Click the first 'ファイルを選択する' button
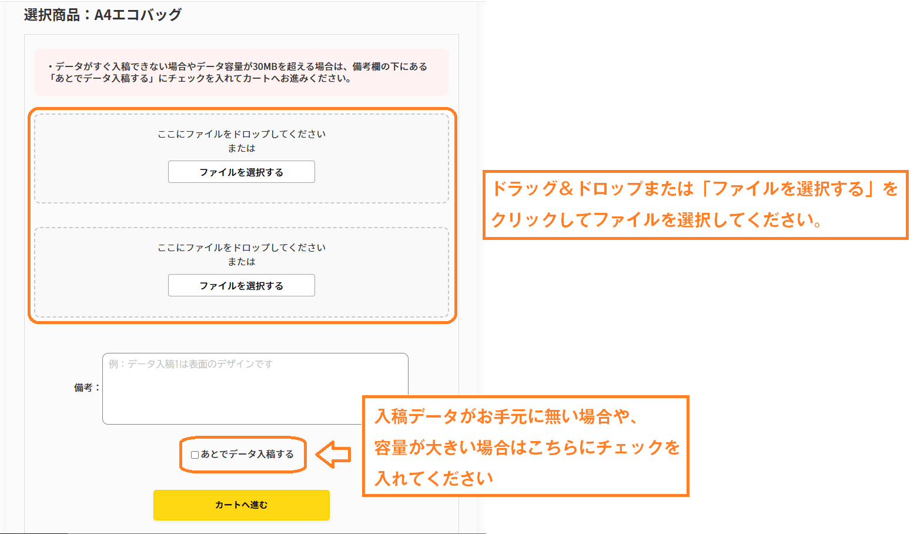The height and width of the screenshot is (534, 917). [242, 172]
